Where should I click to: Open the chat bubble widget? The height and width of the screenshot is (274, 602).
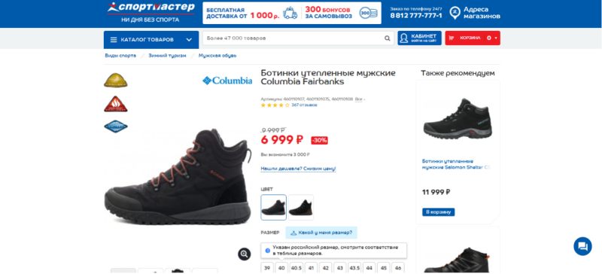click(x=582, y=246)
